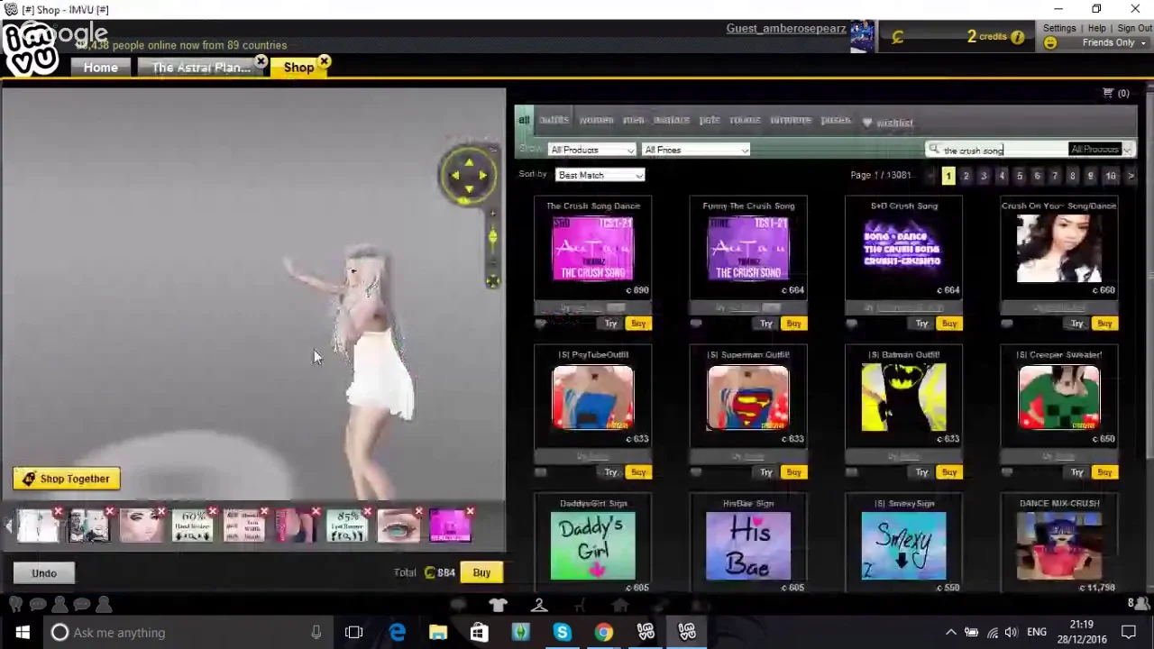Image resolution: width=1154 pixels, height=649 pixels.
Task: Toggle wishlist heart on Funny The Crush Song
Action: [696, 324]
